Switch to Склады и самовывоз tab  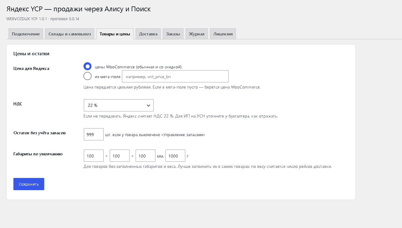[x=70, y=34]
